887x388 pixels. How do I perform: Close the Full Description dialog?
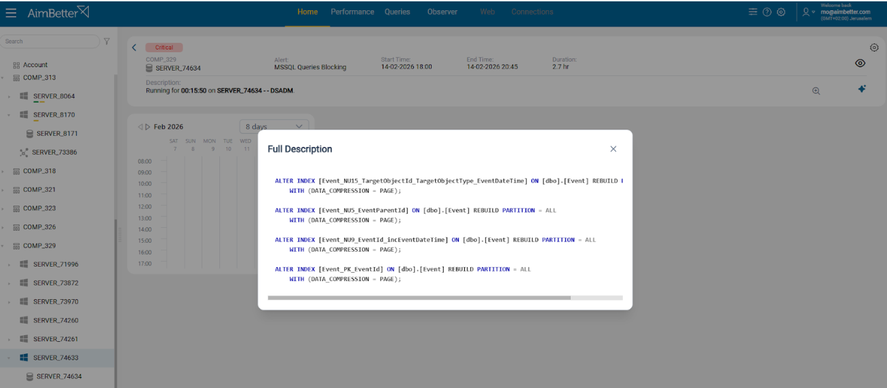(x=613, y=149)
